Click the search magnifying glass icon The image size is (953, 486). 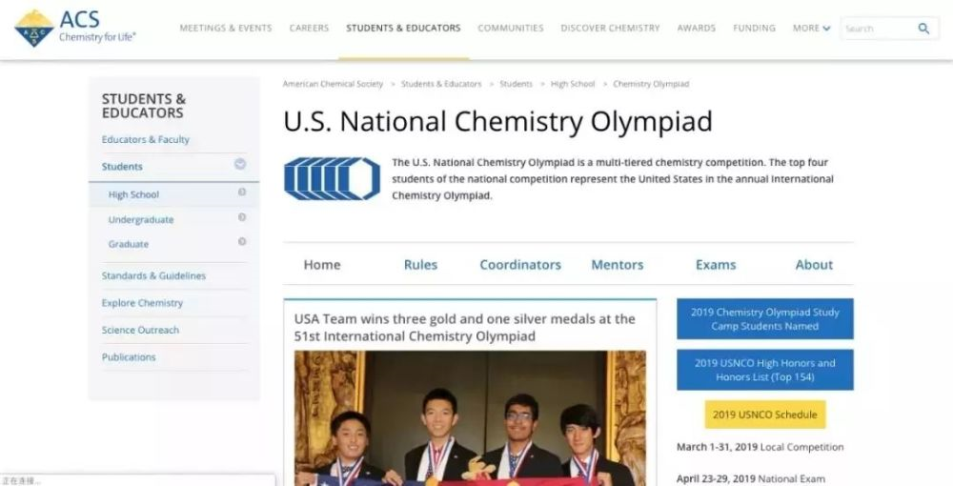pos(923,29)
